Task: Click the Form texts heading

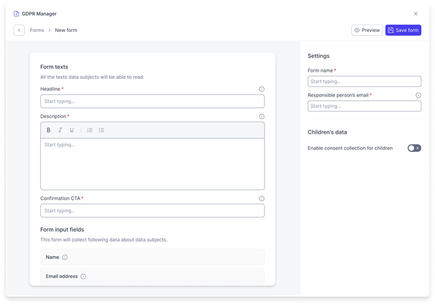Action: (54, 67)
